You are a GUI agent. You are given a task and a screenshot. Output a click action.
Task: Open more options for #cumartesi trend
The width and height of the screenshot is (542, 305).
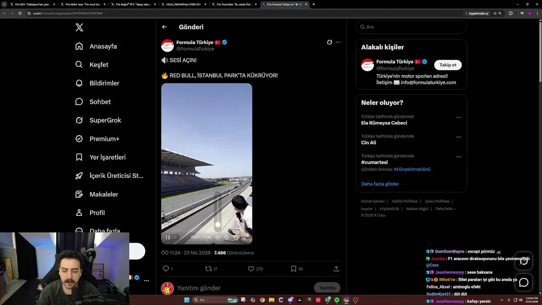pos(459,157)
